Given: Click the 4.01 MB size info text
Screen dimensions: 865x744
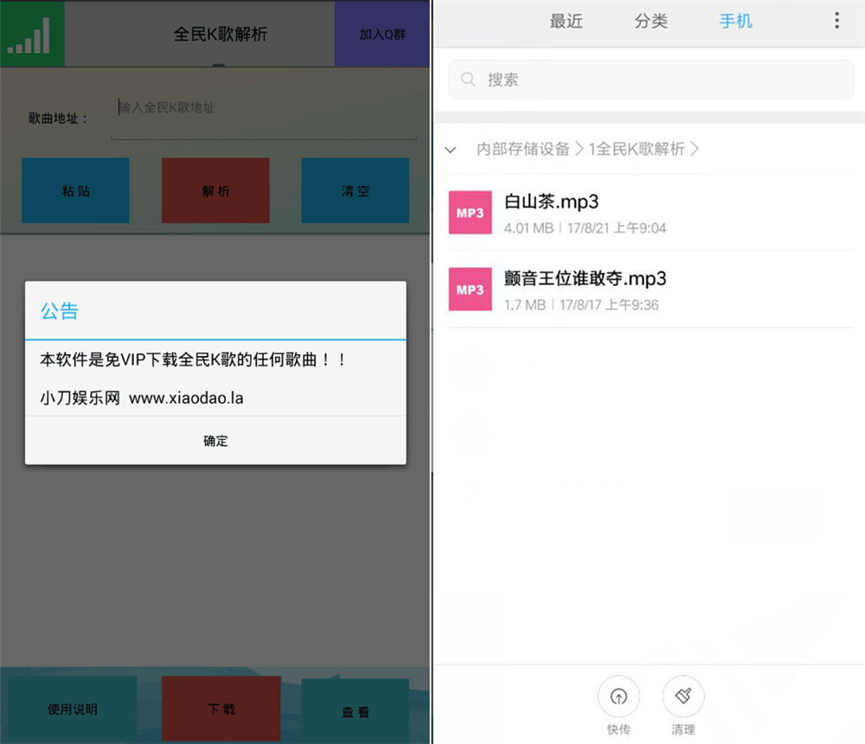Looking at the screenshot, I should [x=528, y=228].
